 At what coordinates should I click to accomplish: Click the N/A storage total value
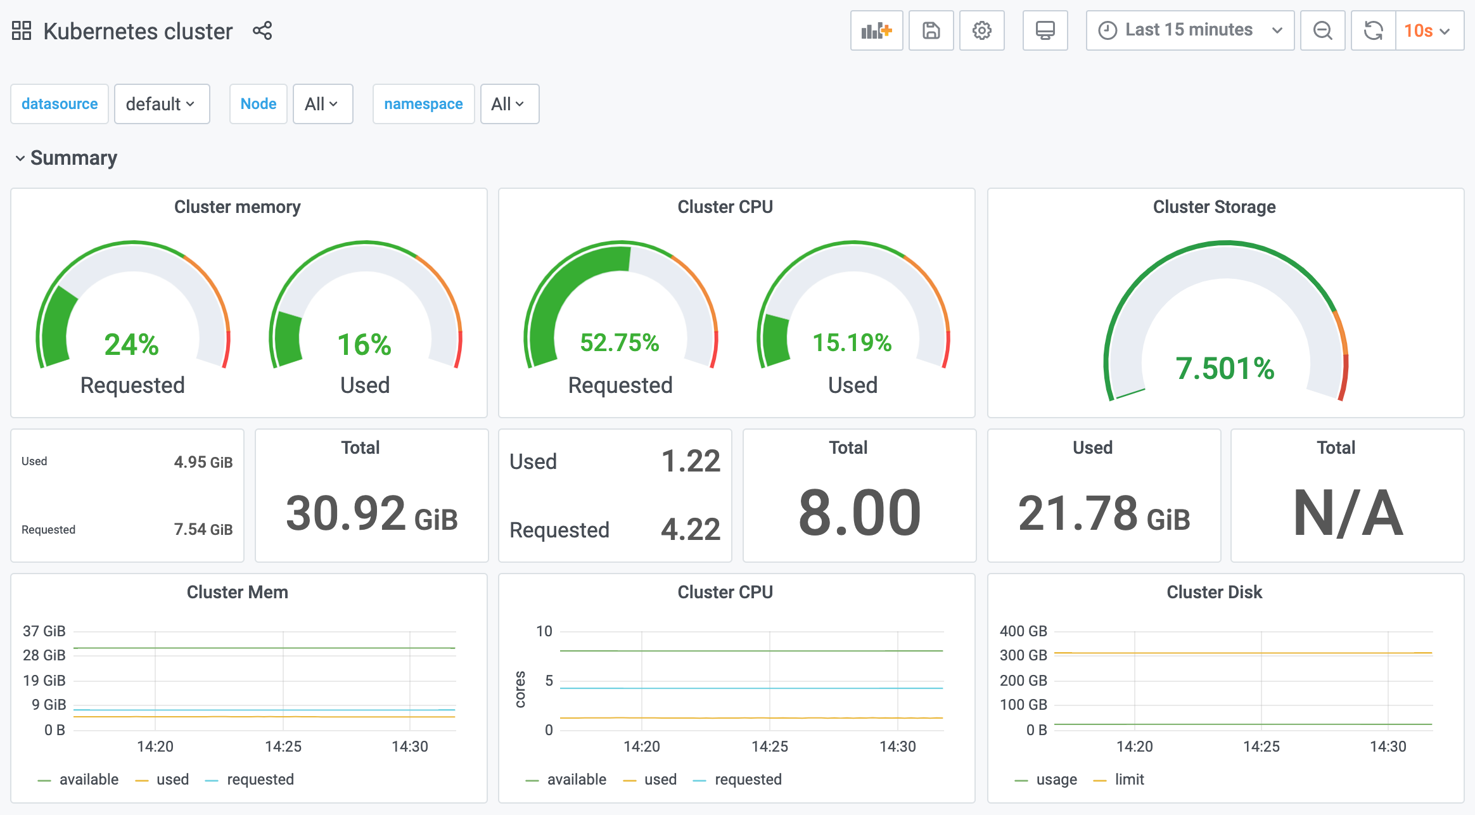point(1348,513)
